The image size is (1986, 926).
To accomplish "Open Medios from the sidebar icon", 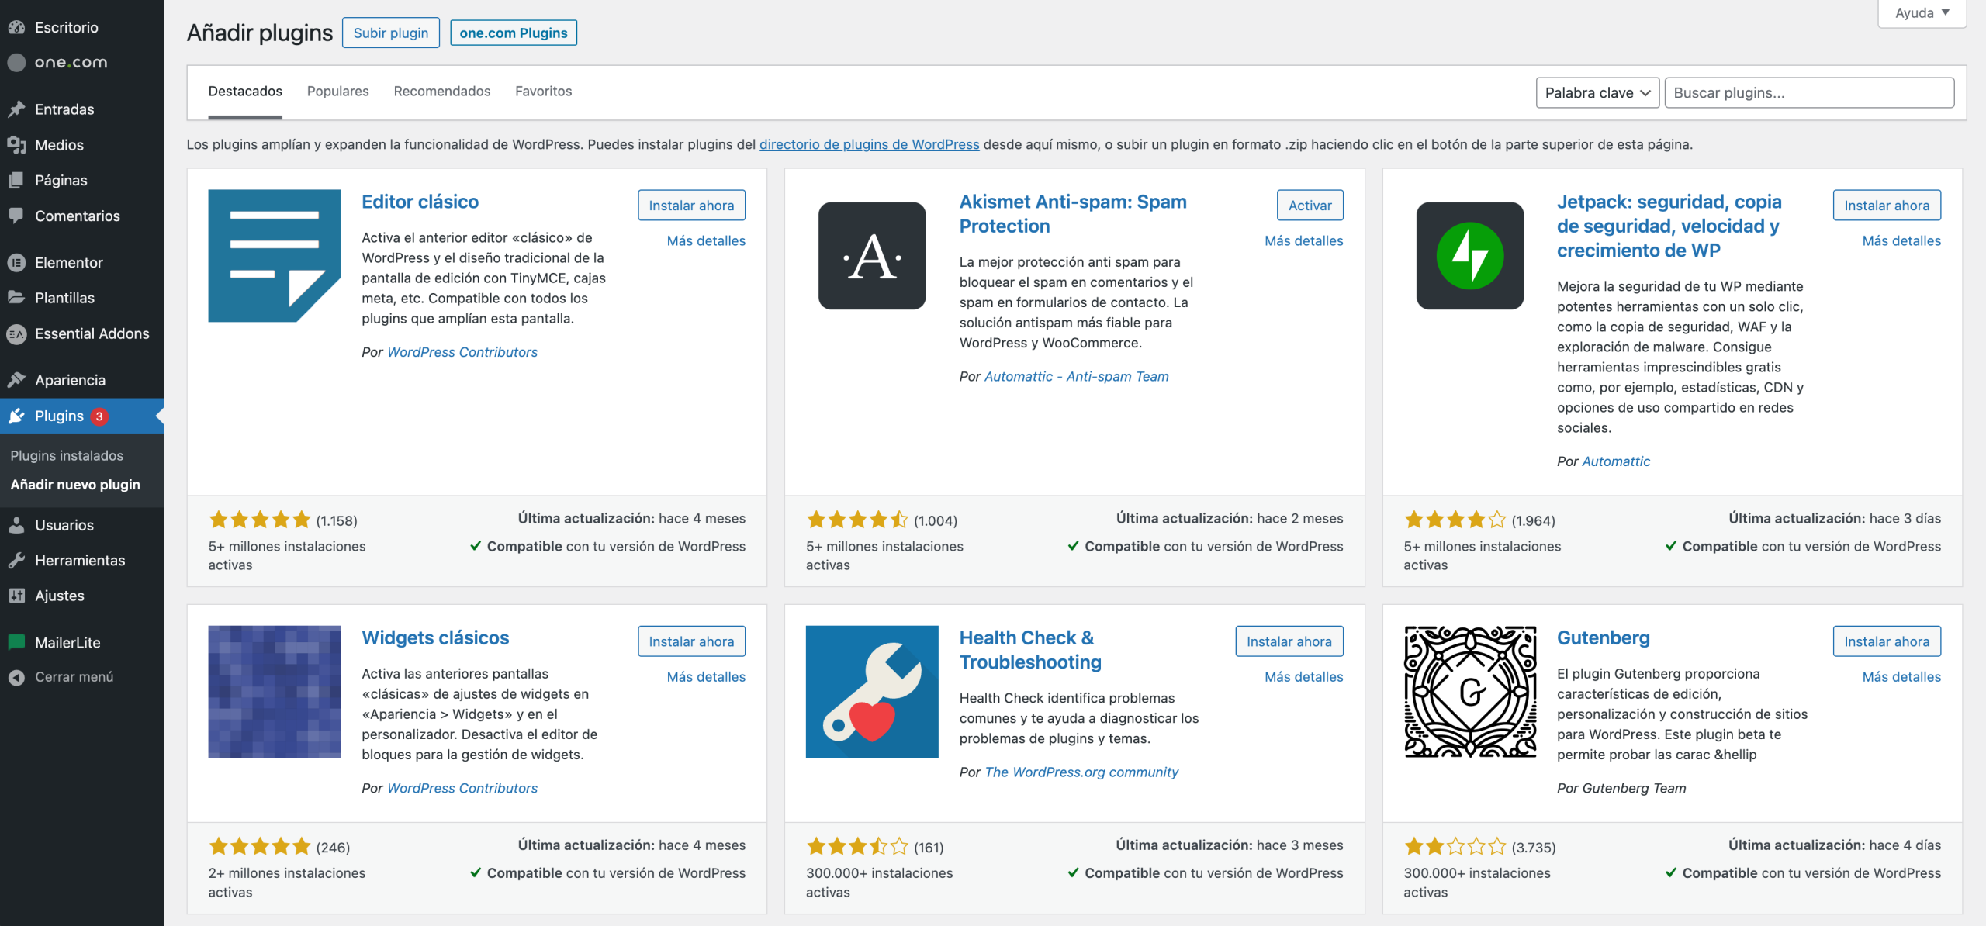I will tap(18, 144).
